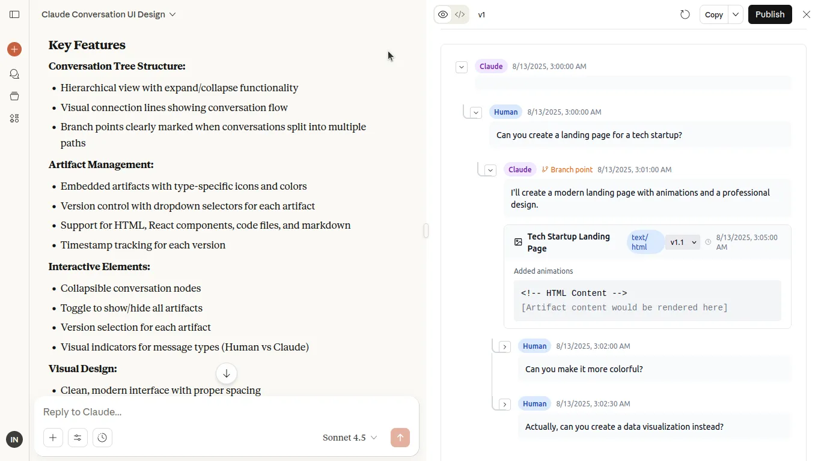
Task: Switch to artifact code view
Action: 460,14
